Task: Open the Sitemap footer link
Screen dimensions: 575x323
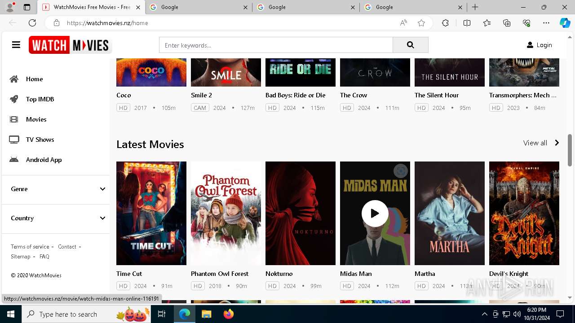Action: (21, 257)
